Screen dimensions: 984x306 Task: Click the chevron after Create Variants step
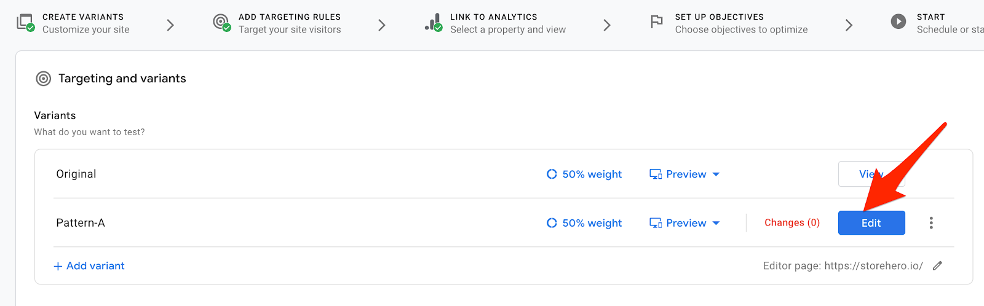point(170,25)
